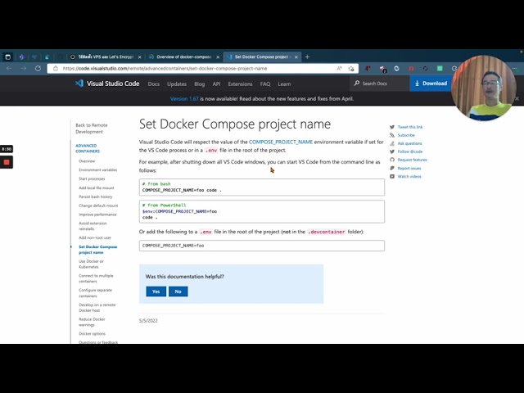
Task: Close the Set Docker Compose project tab
Action: [296, 57]
